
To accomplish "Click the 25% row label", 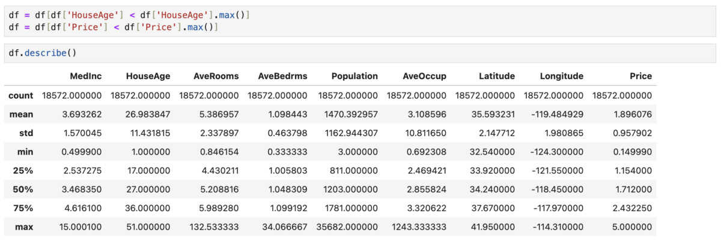I will coord(25,171).
